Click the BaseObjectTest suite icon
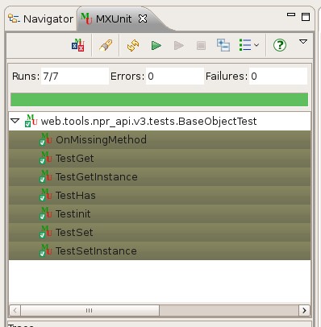The image size is (321, 327). click(31, 121)
